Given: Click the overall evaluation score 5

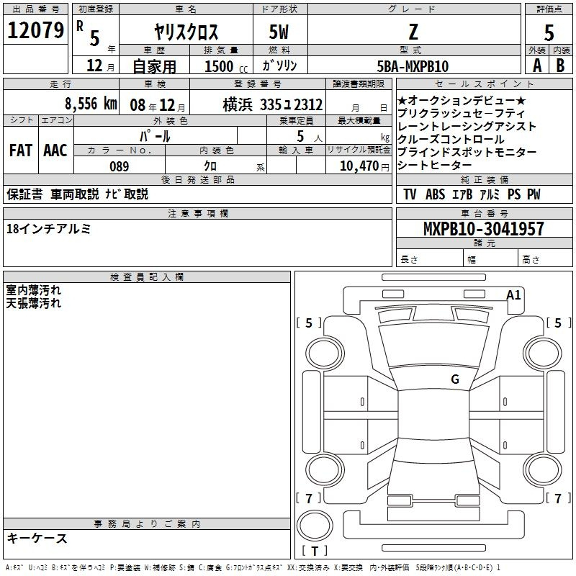Looking at the screenshot, I should [549, 32].
